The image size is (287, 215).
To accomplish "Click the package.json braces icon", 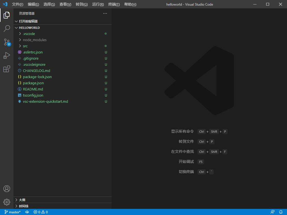I will [20, 83].
